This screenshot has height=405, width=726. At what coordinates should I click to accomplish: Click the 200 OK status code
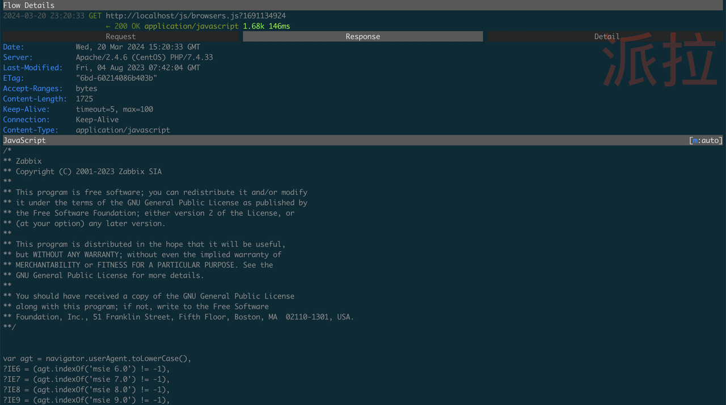coord(127,26)
